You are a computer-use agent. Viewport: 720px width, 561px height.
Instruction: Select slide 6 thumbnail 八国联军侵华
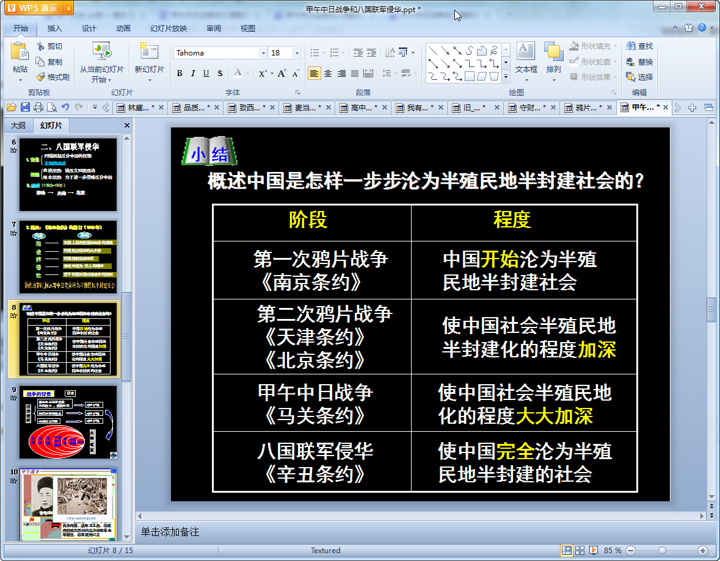(x=68, y=174)
